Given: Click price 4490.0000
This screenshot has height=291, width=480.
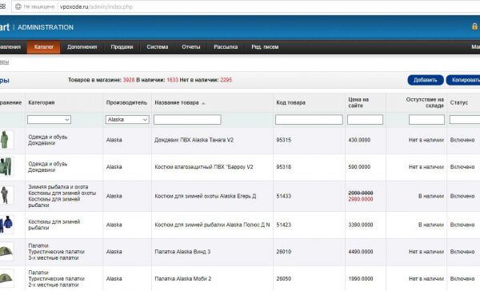Looking at the screenshot, I should click(x=361, y=252).
